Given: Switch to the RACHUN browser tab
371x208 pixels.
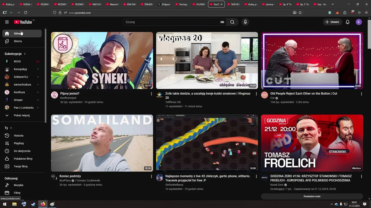Looking at the screenshot, I should pos(95,4).
